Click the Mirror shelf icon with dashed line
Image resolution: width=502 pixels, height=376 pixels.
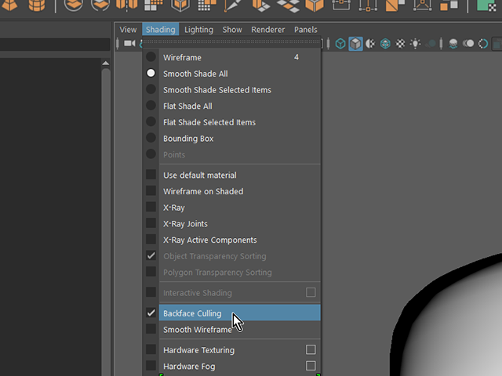pos(127,5)
